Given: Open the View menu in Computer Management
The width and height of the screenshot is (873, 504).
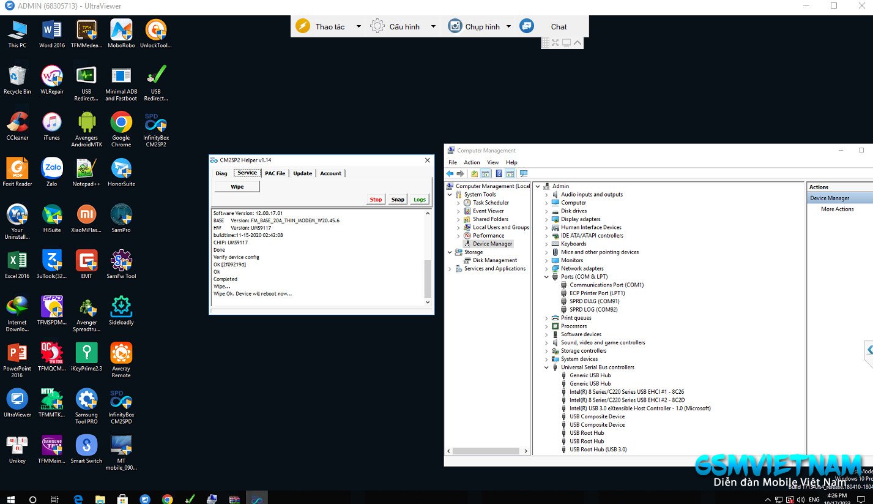Looking at the screenshot, I should (x=492, y=162).
